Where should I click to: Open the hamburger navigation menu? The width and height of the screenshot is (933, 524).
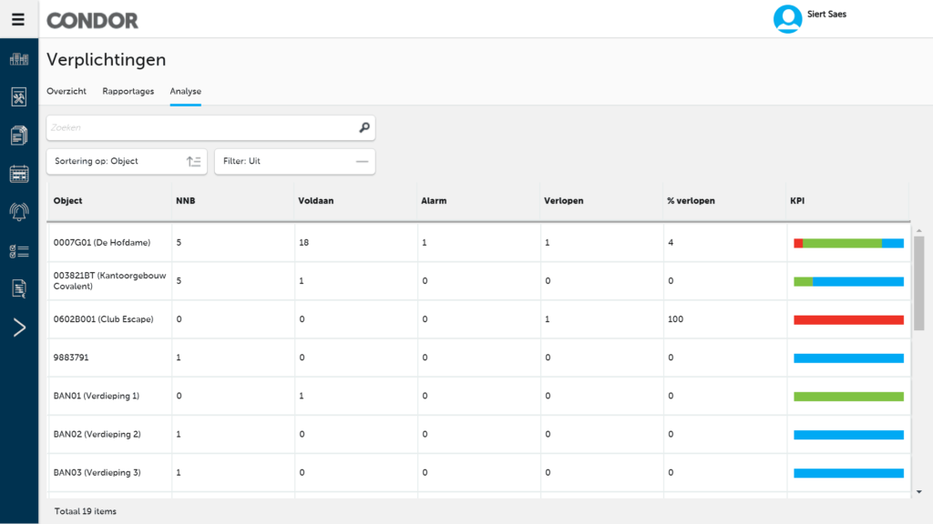[x=18, y=20]
